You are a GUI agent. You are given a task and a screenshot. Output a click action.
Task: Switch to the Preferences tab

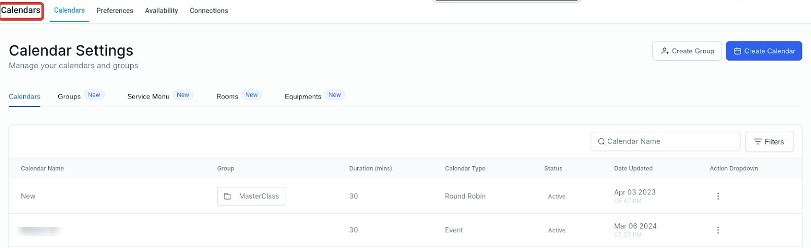(x=115, y=11)
